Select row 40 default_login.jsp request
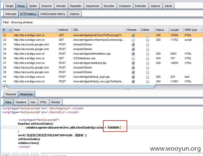This screenshot has height=156, width=203. [102, 77]
